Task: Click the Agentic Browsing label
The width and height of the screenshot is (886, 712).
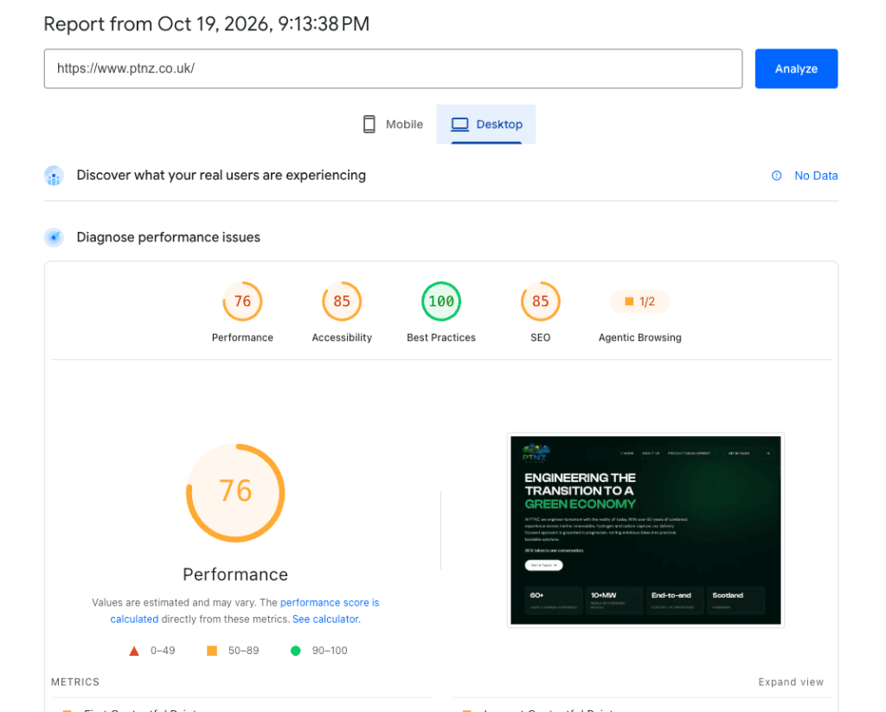Action: coord(639,337)
